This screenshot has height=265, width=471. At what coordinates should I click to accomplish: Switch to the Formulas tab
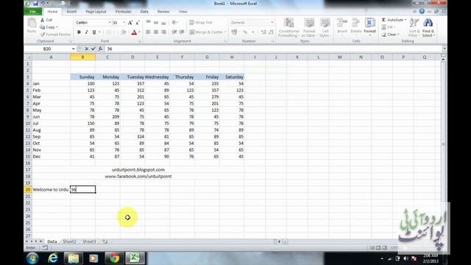click(123, 12)
